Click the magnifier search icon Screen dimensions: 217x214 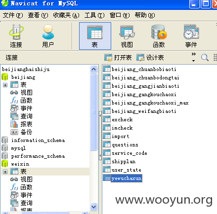205,58
